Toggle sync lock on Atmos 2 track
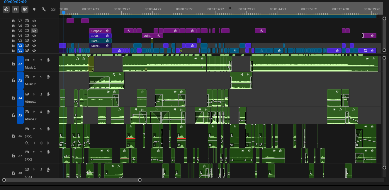The height and width of the screenshot is (190, 389). click(27, 111)
